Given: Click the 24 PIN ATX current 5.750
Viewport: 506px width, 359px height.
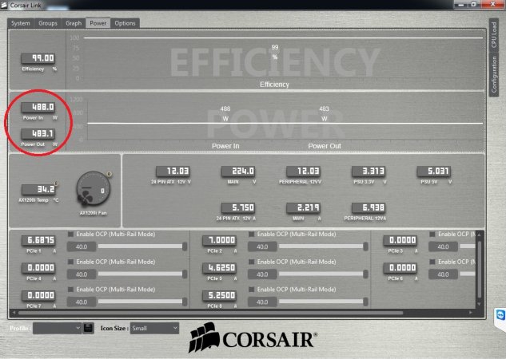Looking at the screenshot, I should pos(238,208).
